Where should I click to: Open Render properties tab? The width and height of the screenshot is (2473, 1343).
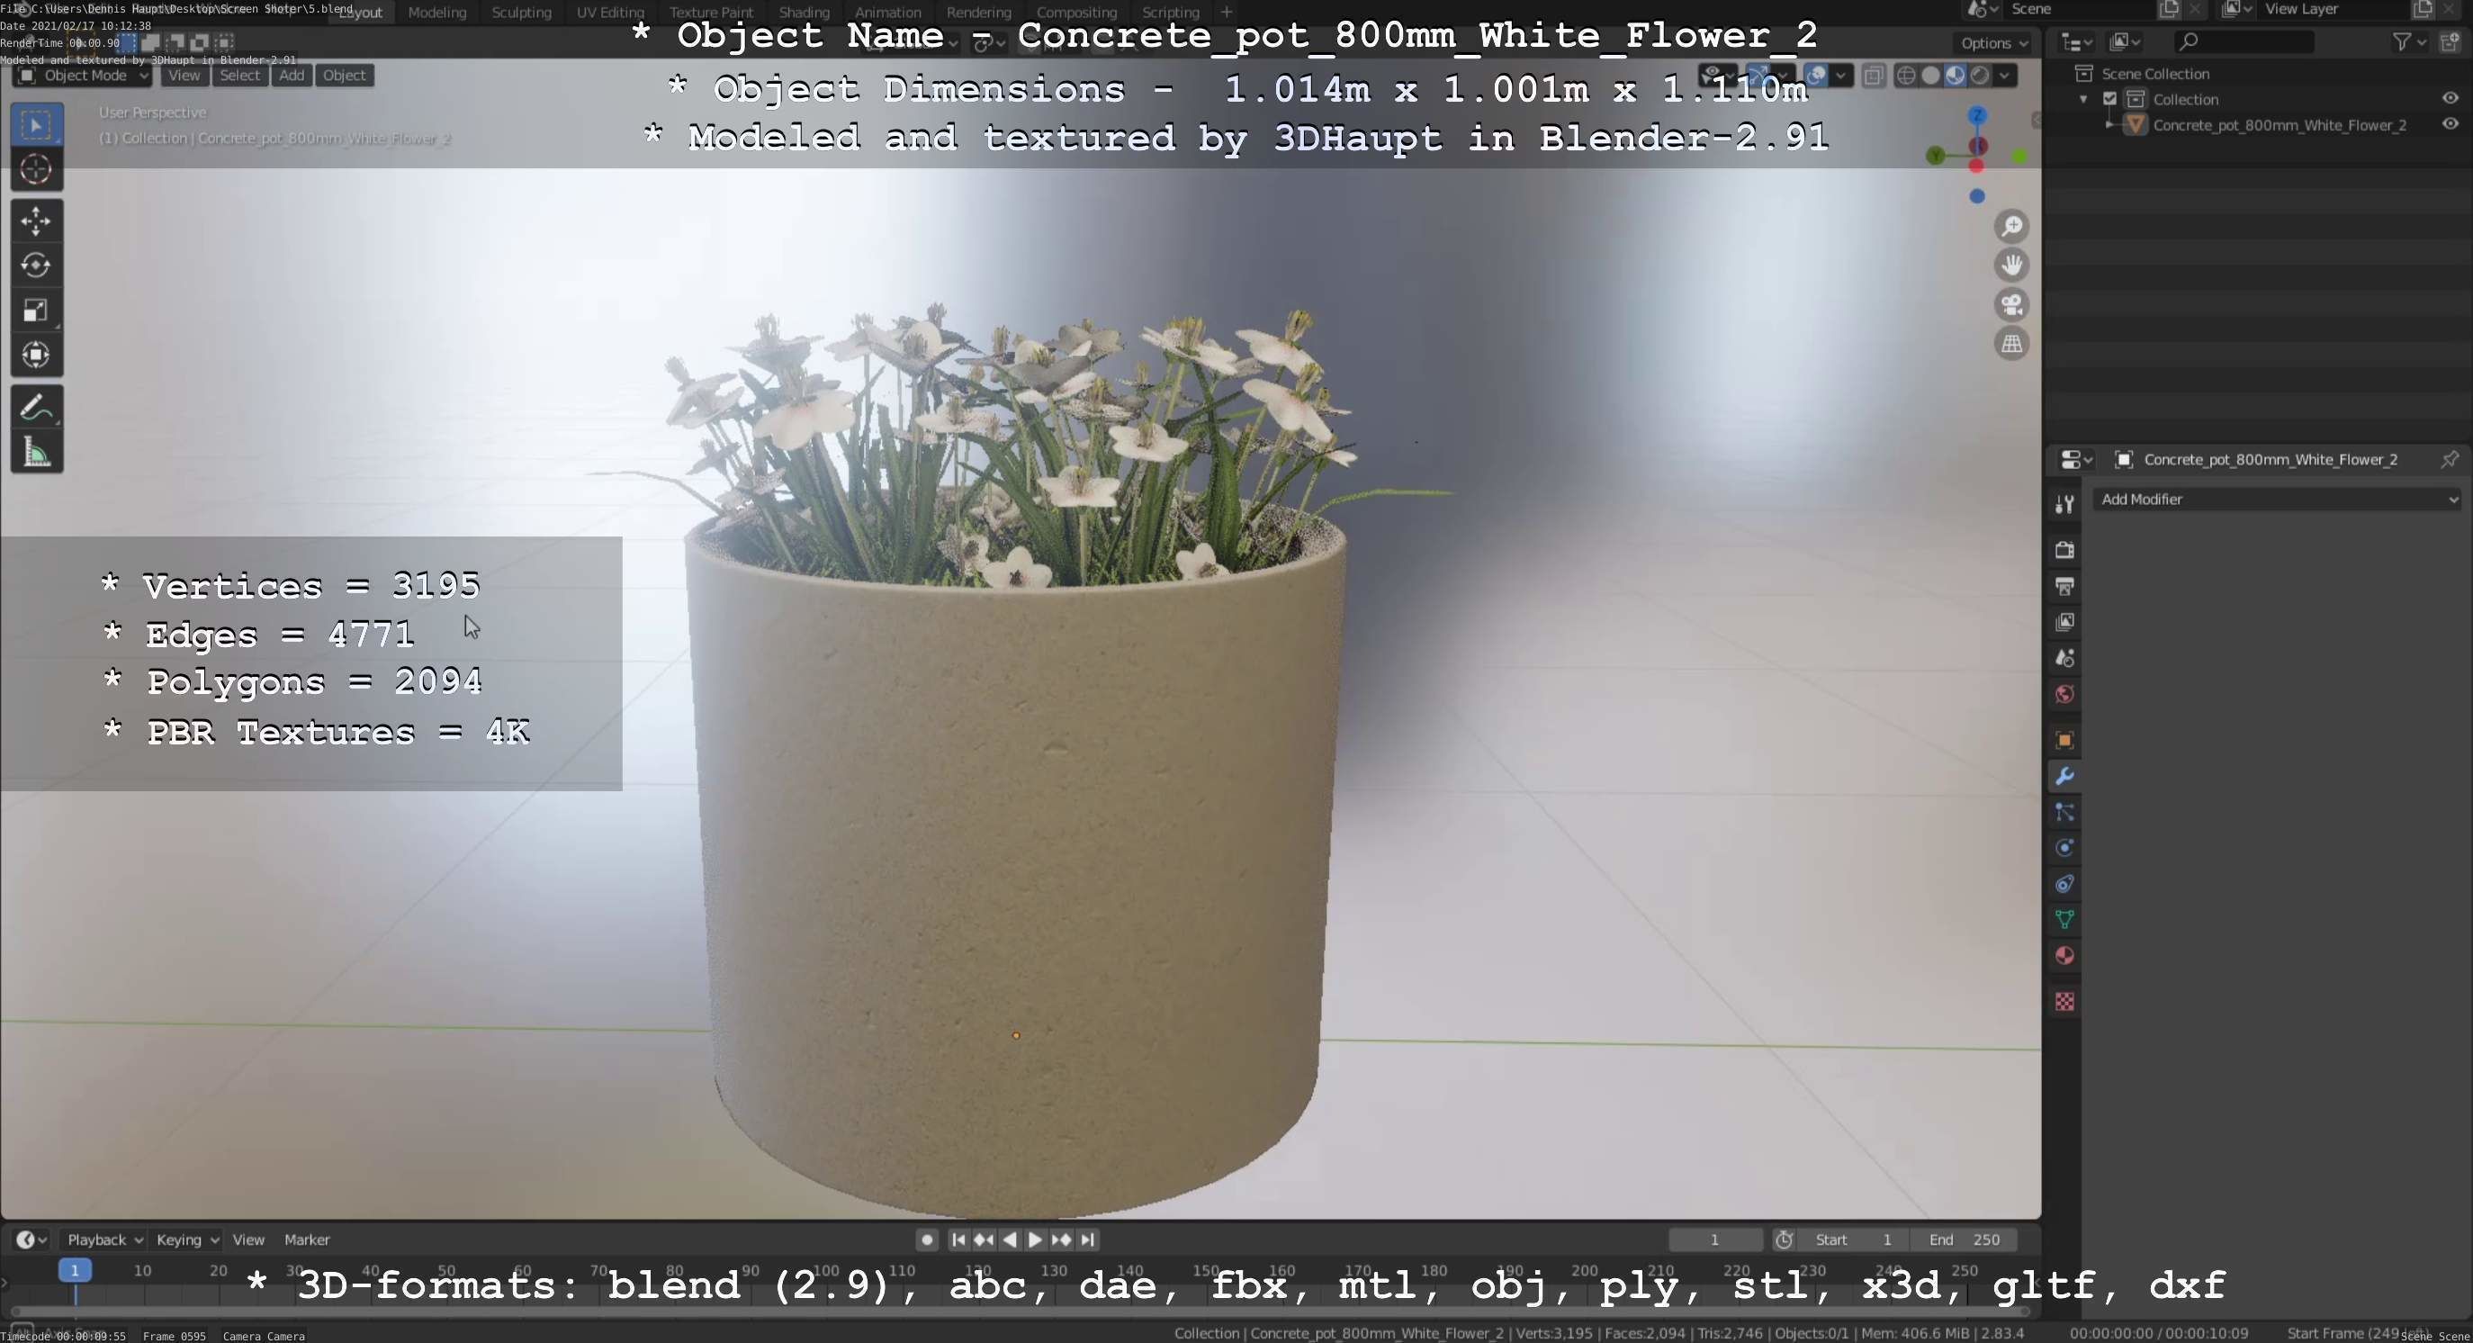[x=2065, y=550]
